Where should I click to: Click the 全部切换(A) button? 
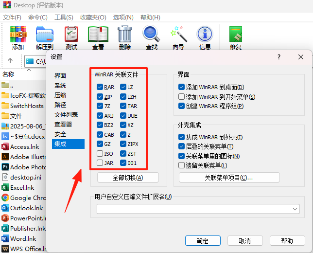(128, 178)
